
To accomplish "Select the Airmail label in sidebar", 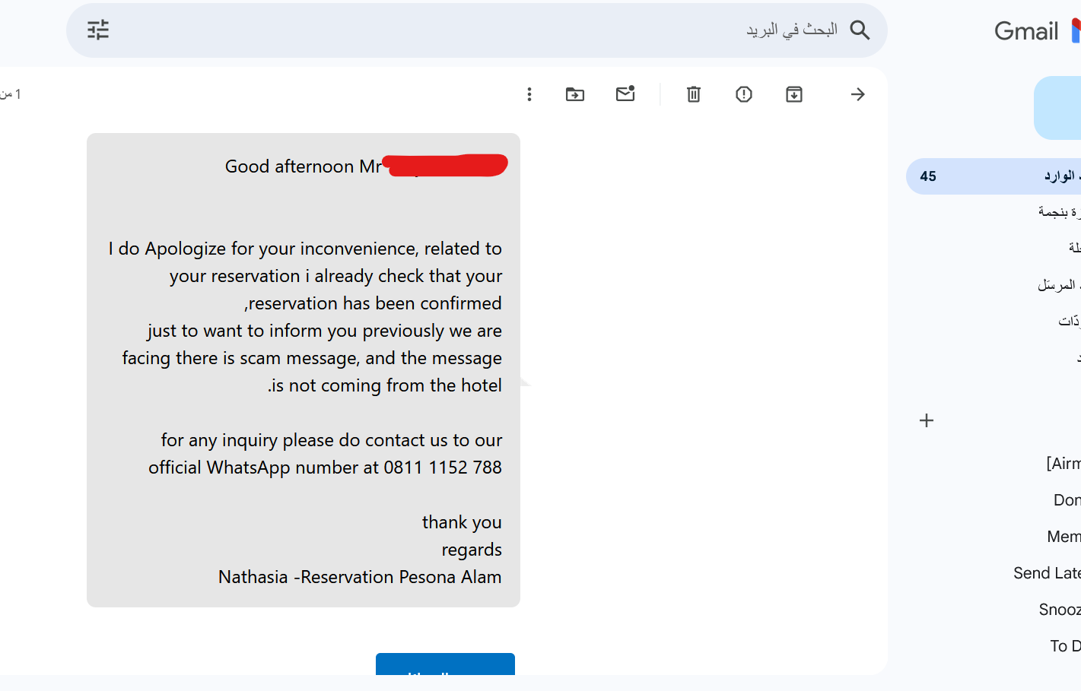I will pos(1064,464).
